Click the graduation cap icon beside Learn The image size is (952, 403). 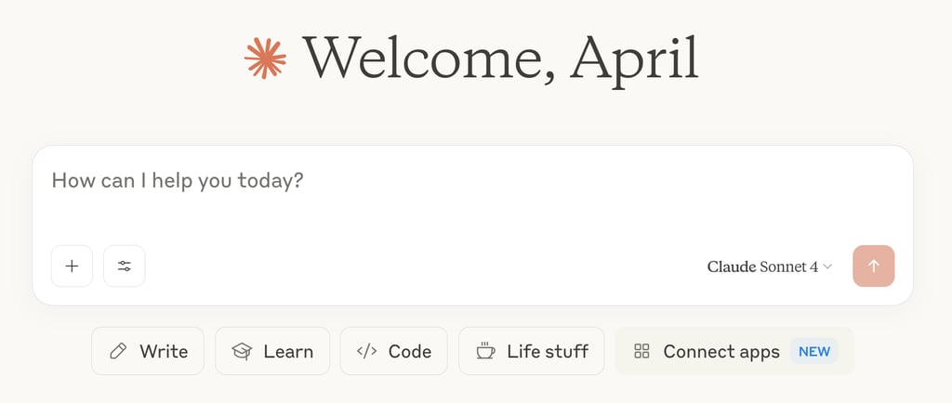(242, 351)
